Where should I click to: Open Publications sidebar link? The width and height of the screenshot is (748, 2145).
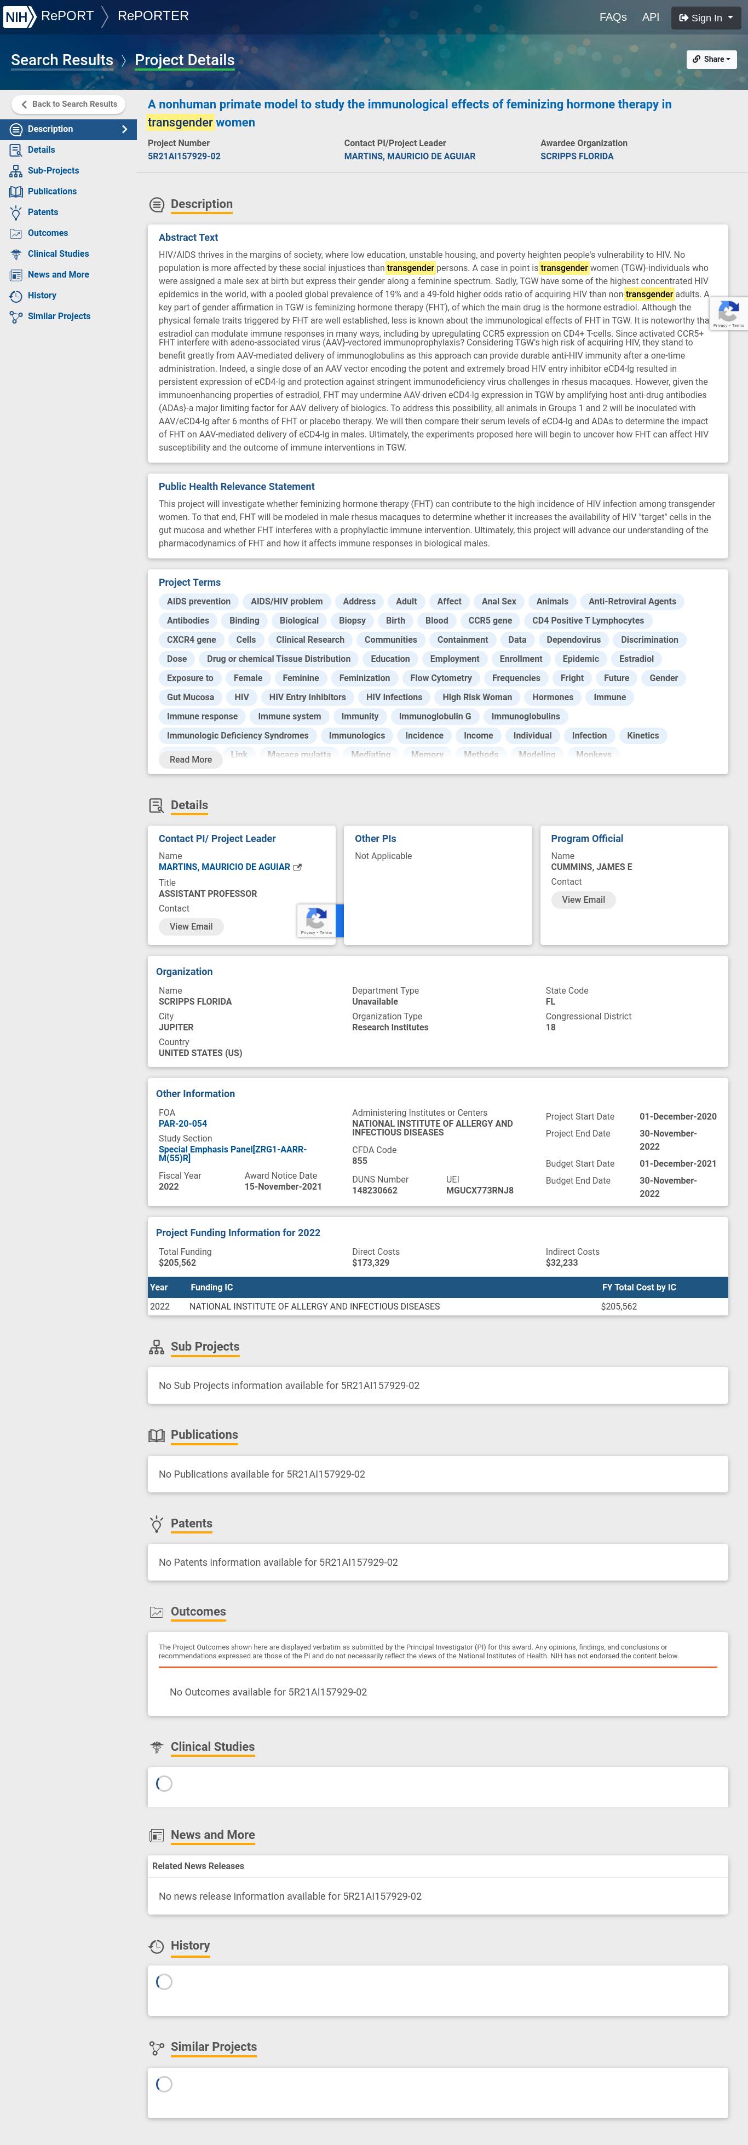click(51, 192)
